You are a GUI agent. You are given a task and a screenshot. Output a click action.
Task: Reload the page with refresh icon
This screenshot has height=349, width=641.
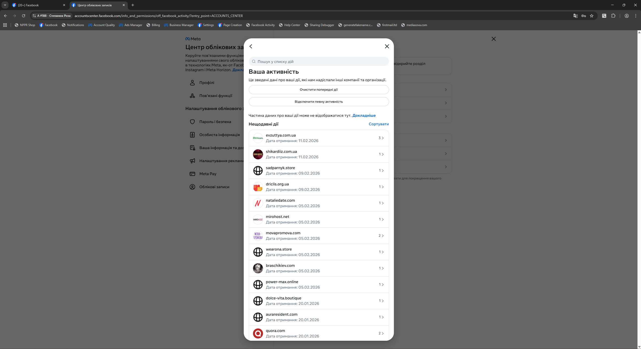[x=24, y=16]
